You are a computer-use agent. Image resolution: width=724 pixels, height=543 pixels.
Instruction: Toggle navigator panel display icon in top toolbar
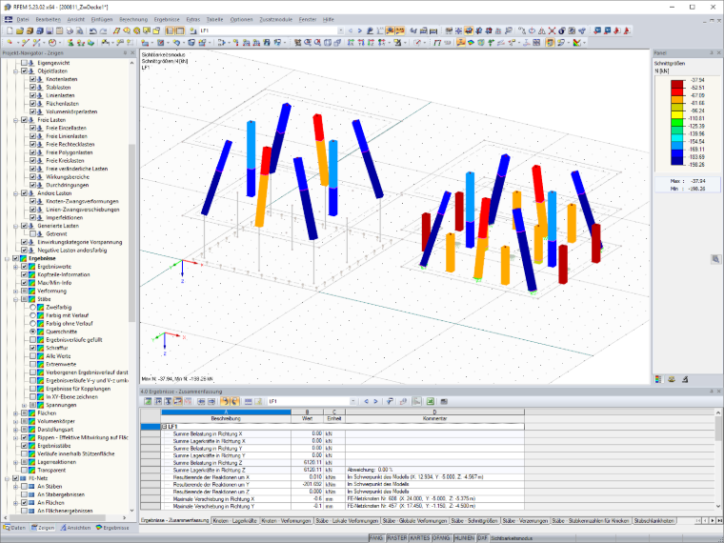pyautogui.click(x=170, y=30)
